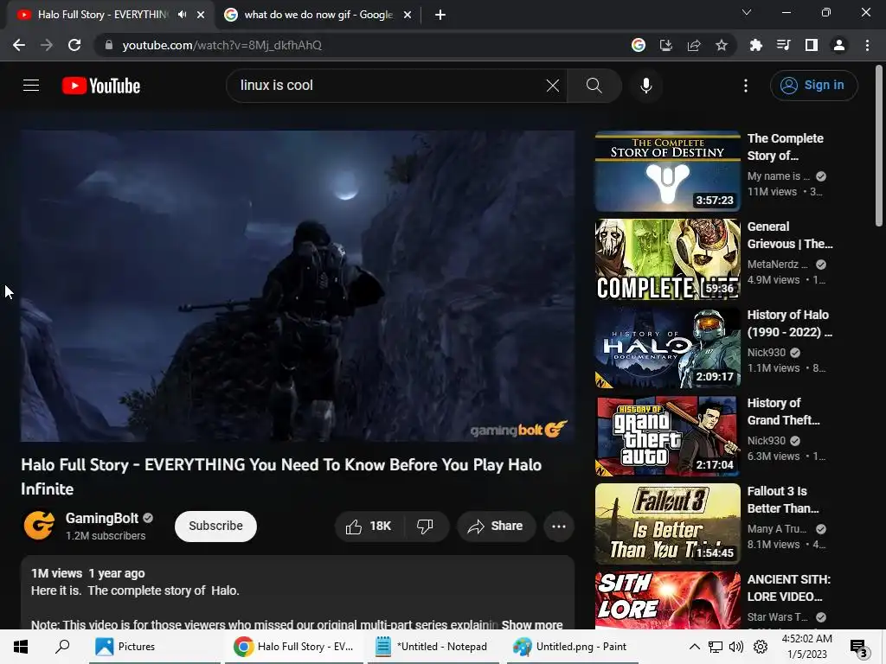Viewport: 886px width, 664px height.
Task: Open Ancient Sith Lore video thumbnail
Action: pos(667,600)
